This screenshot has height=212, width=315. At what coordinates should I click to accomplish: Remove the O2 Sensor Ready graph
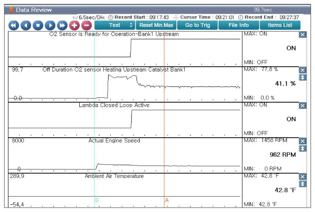click(303, 35)
